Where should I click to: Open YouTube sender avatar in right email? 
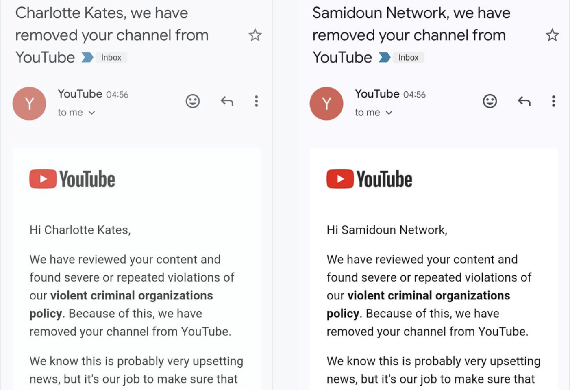point(326,104)
